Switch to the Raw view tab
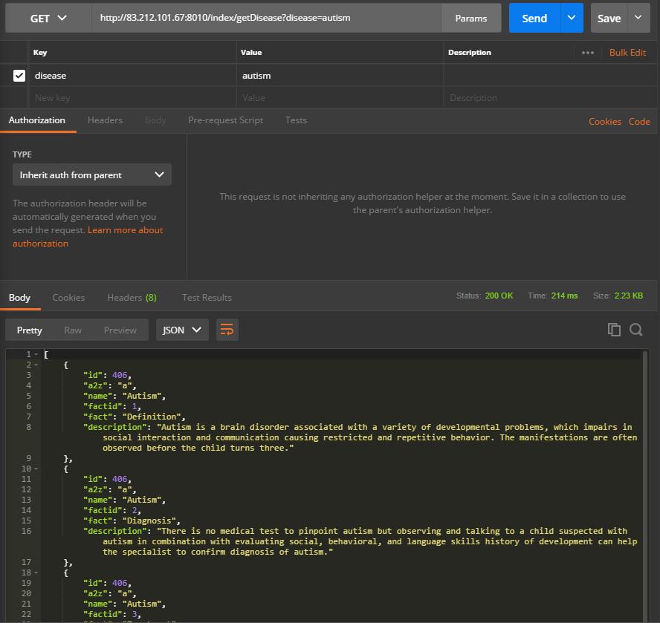The image size is (660, 623). point(73,330)
